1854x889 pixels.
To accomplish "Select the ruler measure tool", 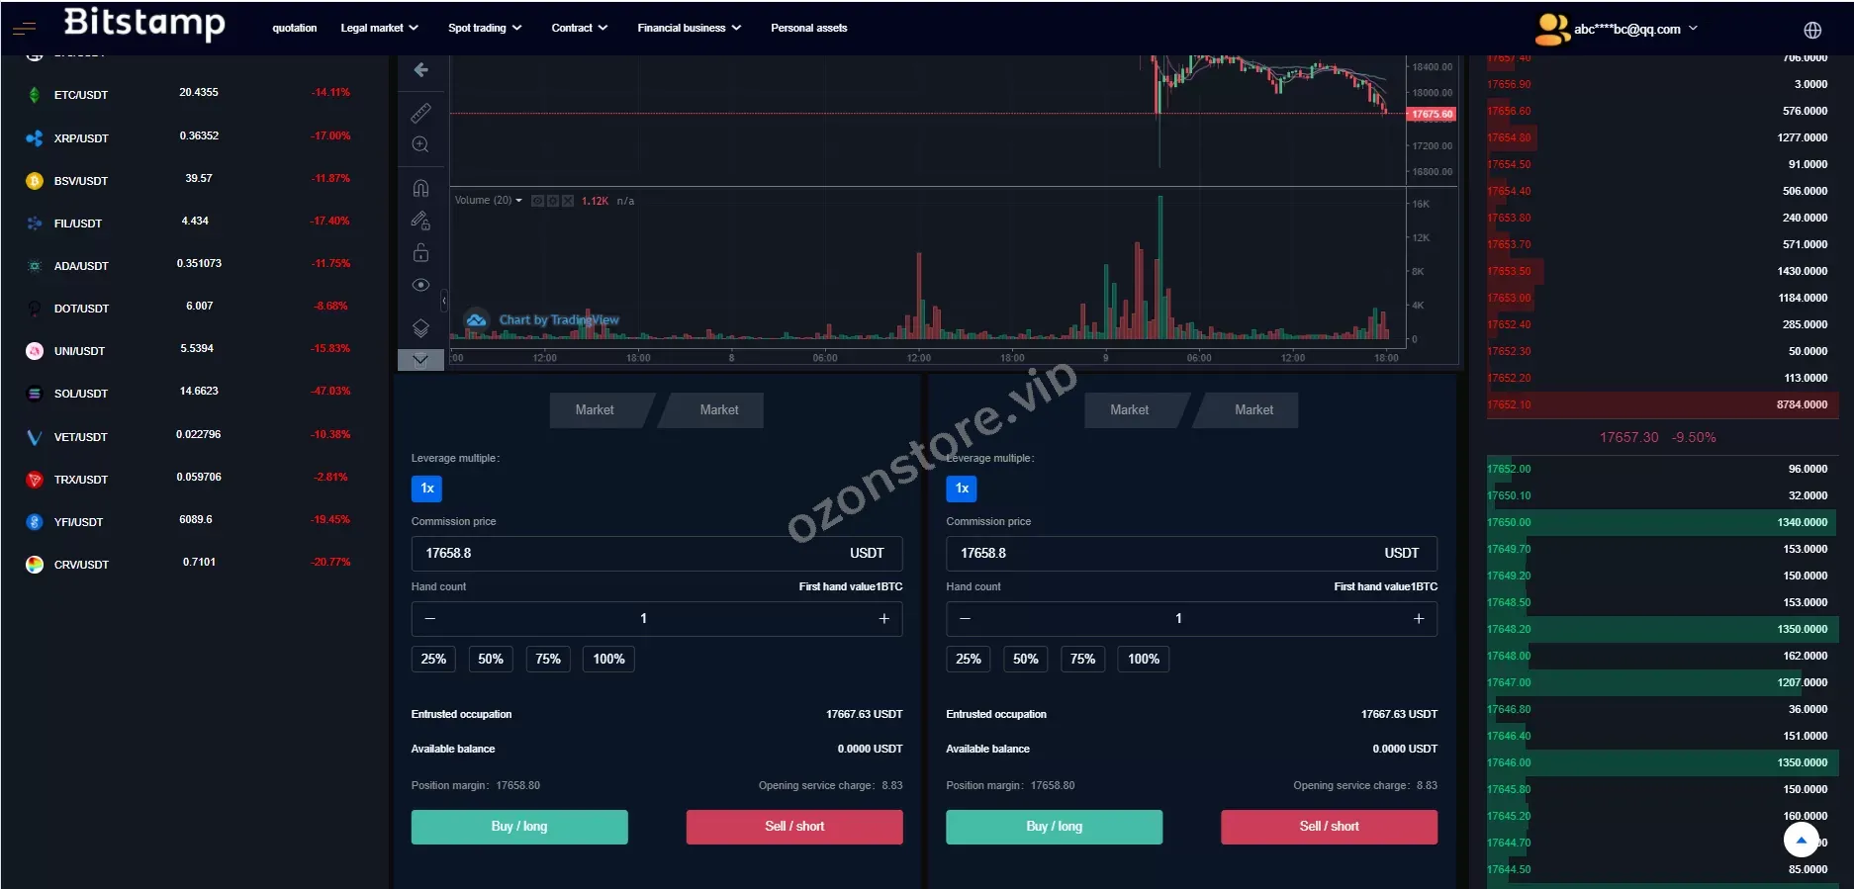I will pos(420,113).
